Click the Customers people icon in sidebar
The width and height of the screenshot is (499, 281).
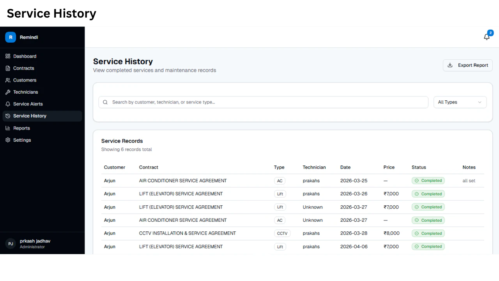point(8,80)
